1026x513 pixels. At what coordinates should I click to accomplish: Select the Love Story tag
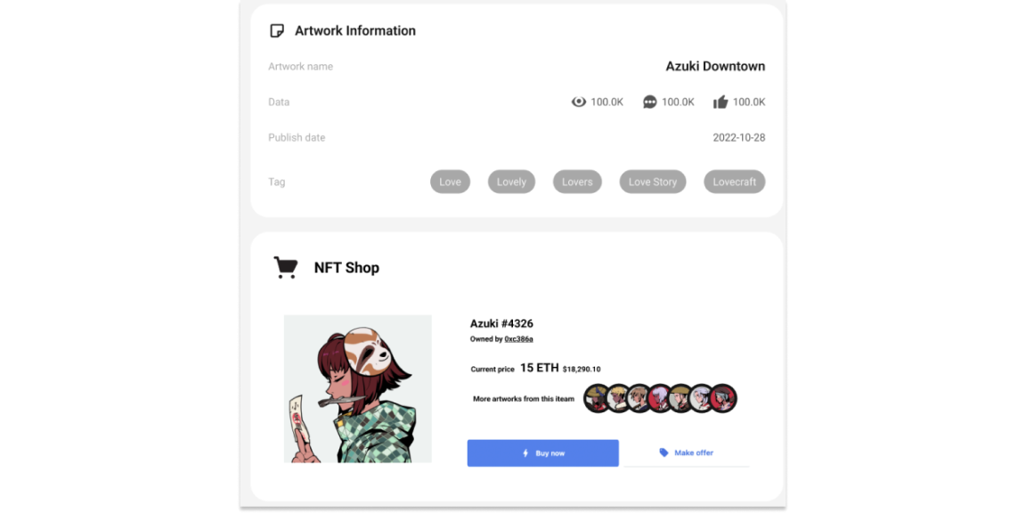(x=653, y=182)
